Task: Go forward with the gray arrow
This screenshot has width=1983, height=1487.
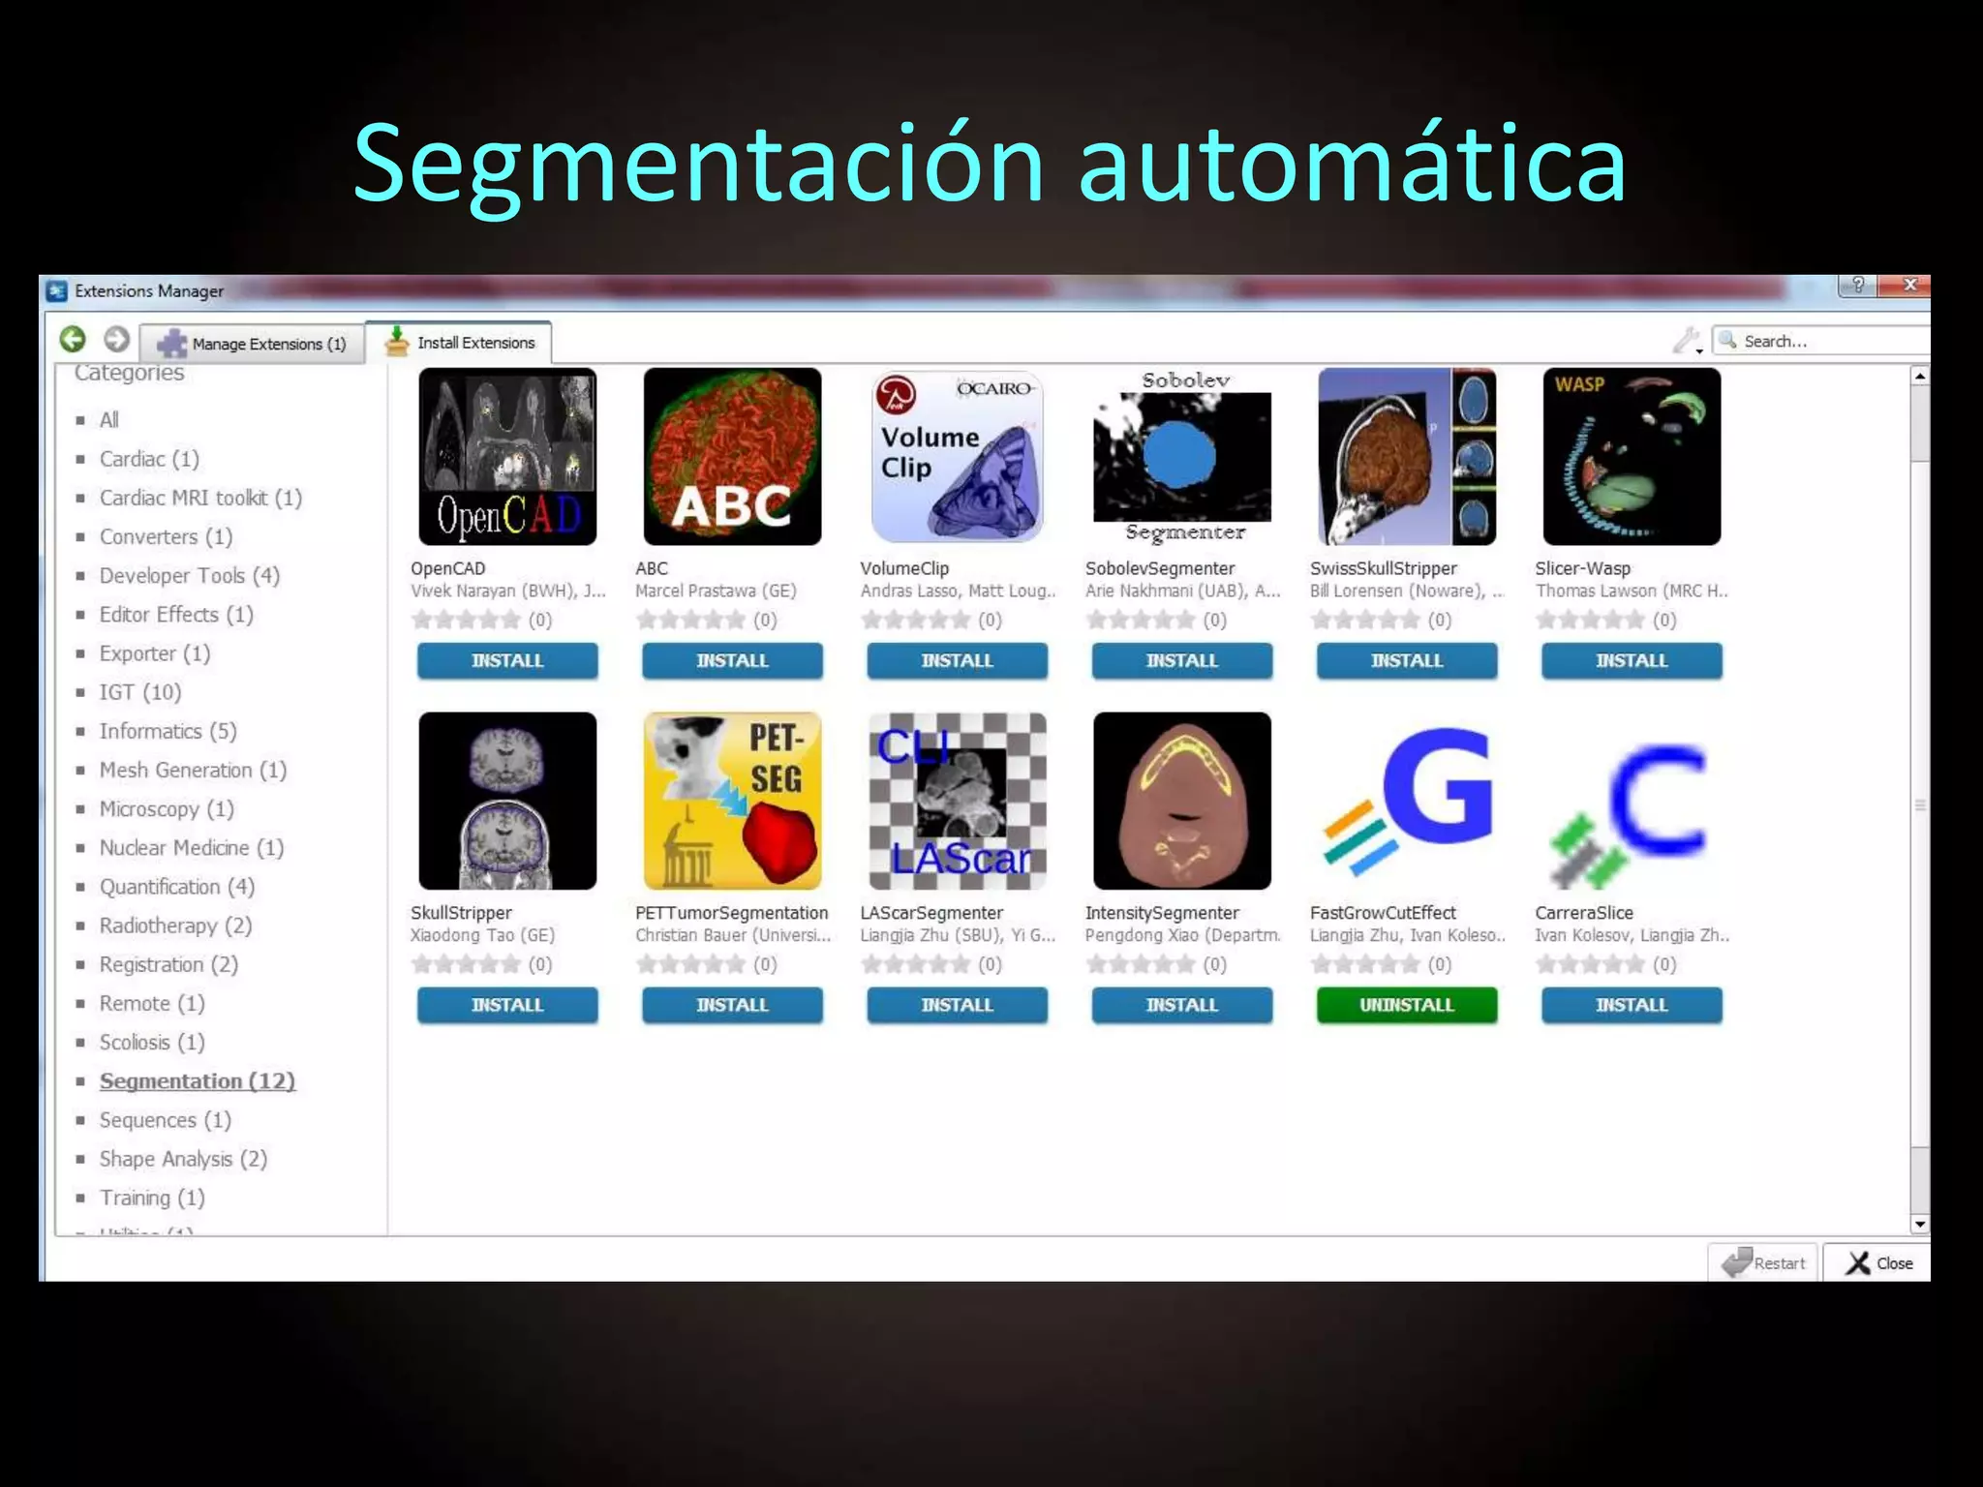Action: tap(117, 340)
